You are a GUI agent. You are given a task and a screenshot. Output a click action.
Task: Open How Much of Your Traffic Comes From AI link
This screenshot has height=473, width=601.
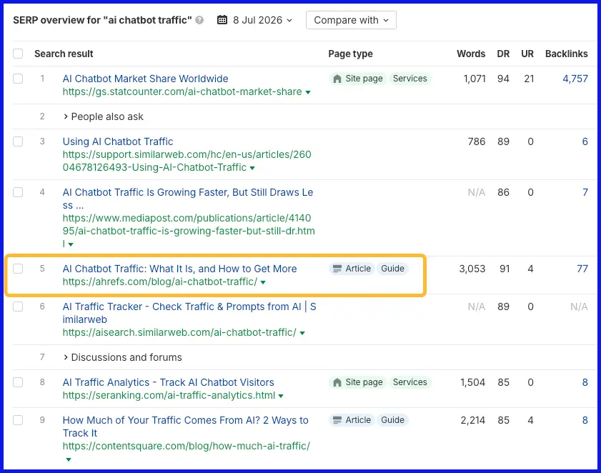coord(186,427)
